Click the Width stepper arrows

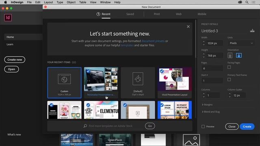pos(204,43)
